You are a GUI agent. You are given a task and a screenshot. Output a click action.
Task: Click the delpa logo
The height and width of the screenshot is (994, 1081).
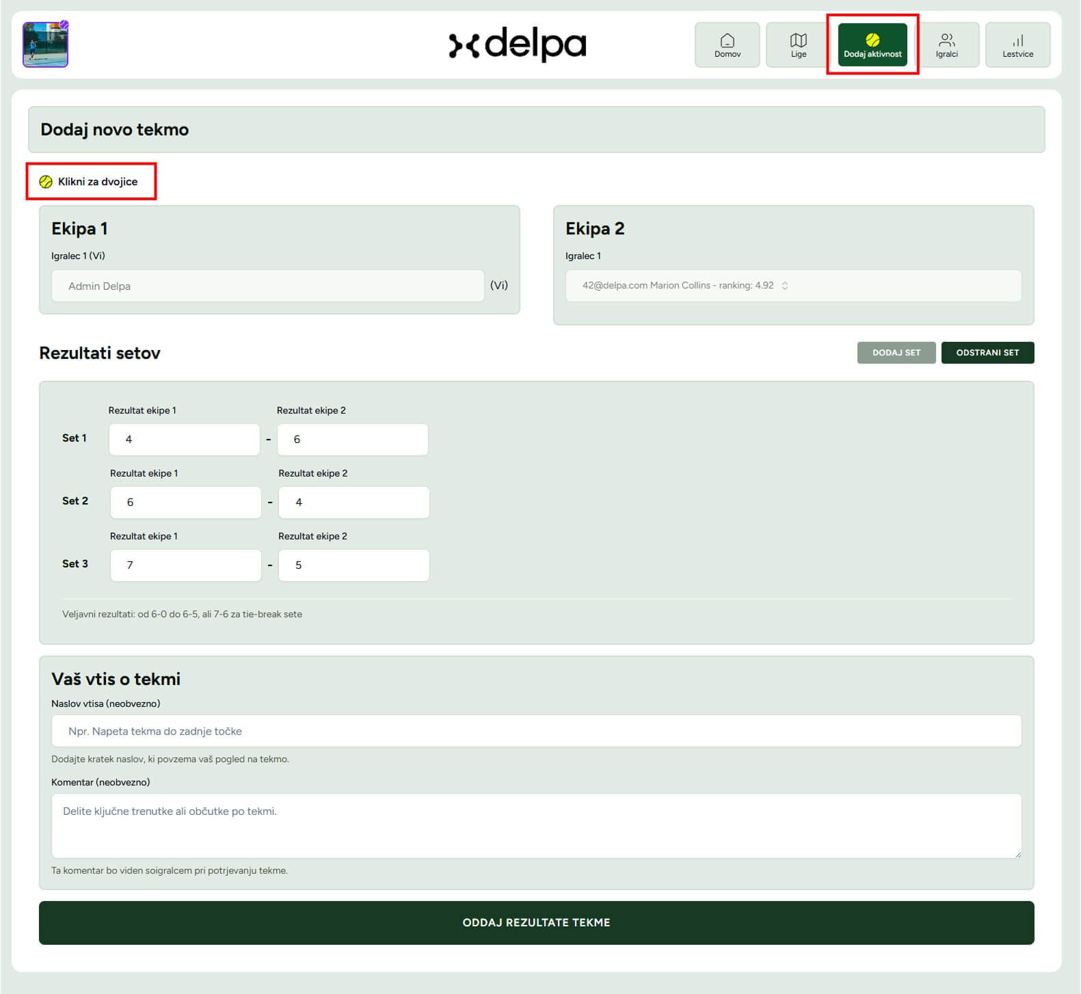point(518,44)
